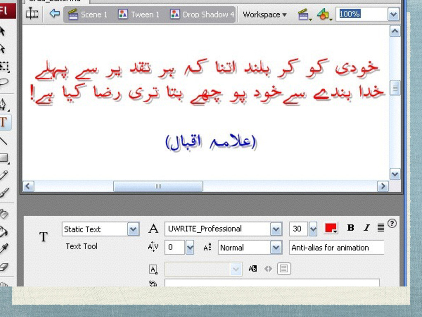Open the Workspace menu

[265, 14]
